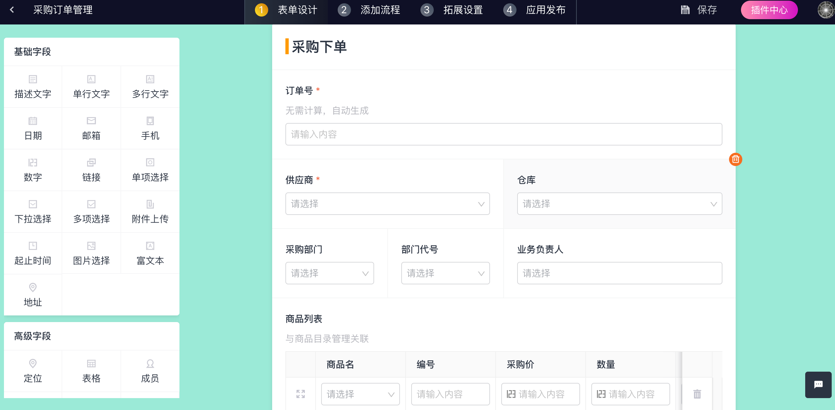Select the 表格 advanced field icon
This screenshot has width=835, height=410.
pyautogui.click(x=91, y=364)
